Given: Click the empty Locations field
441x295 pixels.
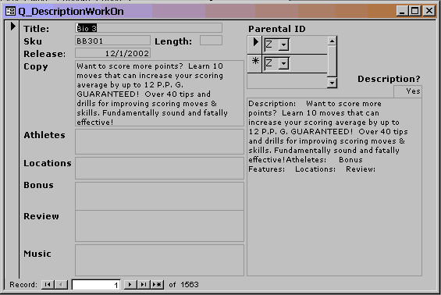Looking at the screenshot, I should [x=159, y=168].
